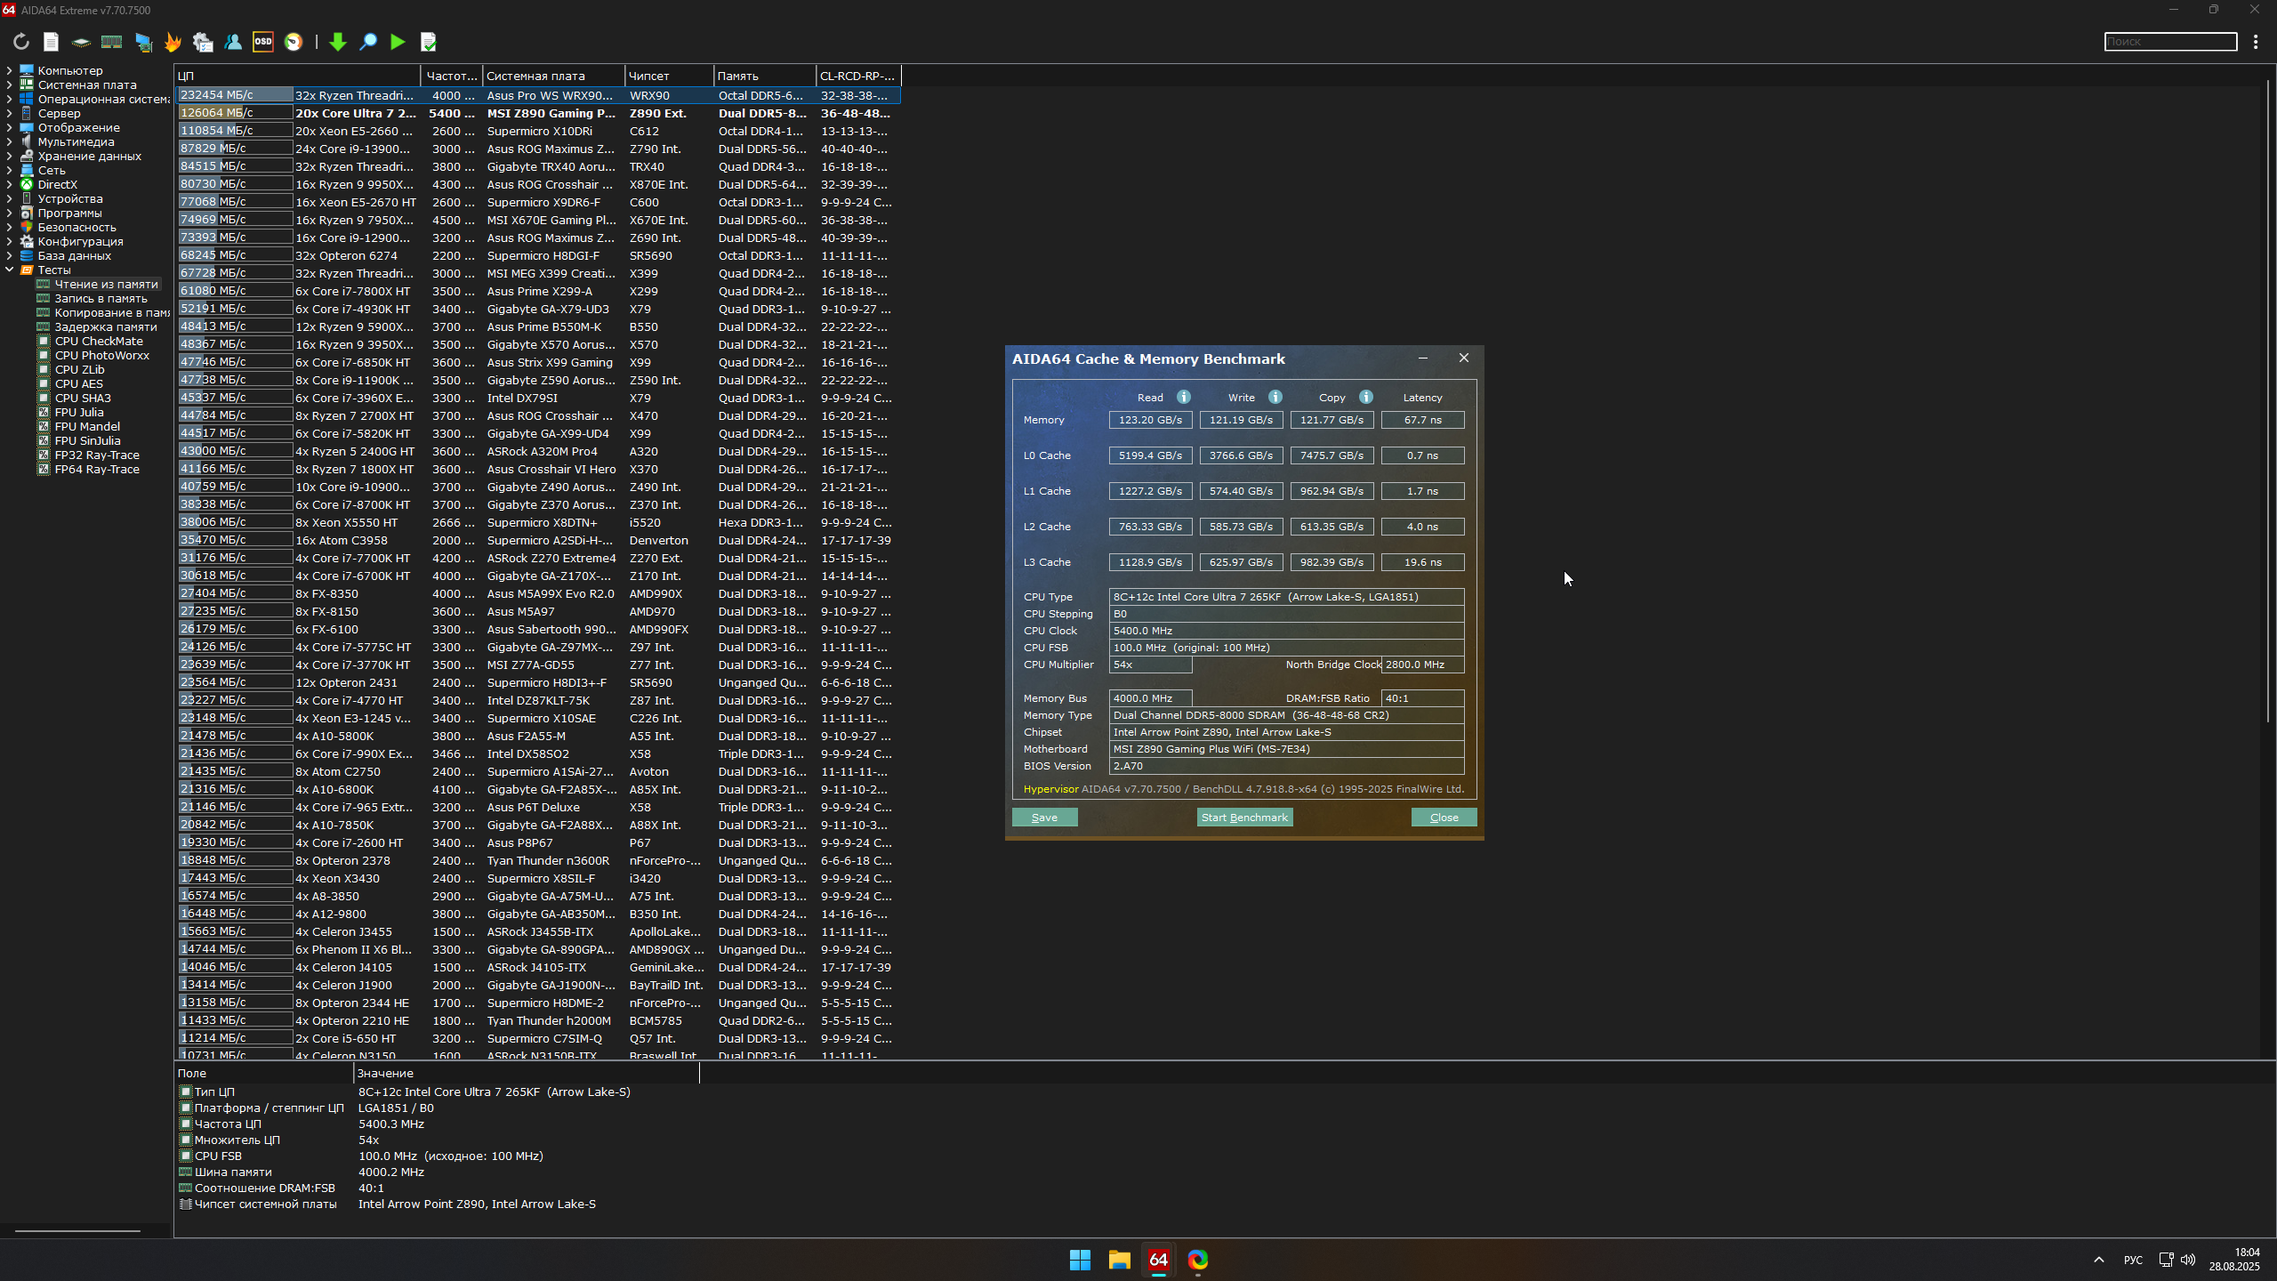This screenshot has height=1281, width=2277.
Task: Select Задержка памяти in tests list
Action: 105,326
